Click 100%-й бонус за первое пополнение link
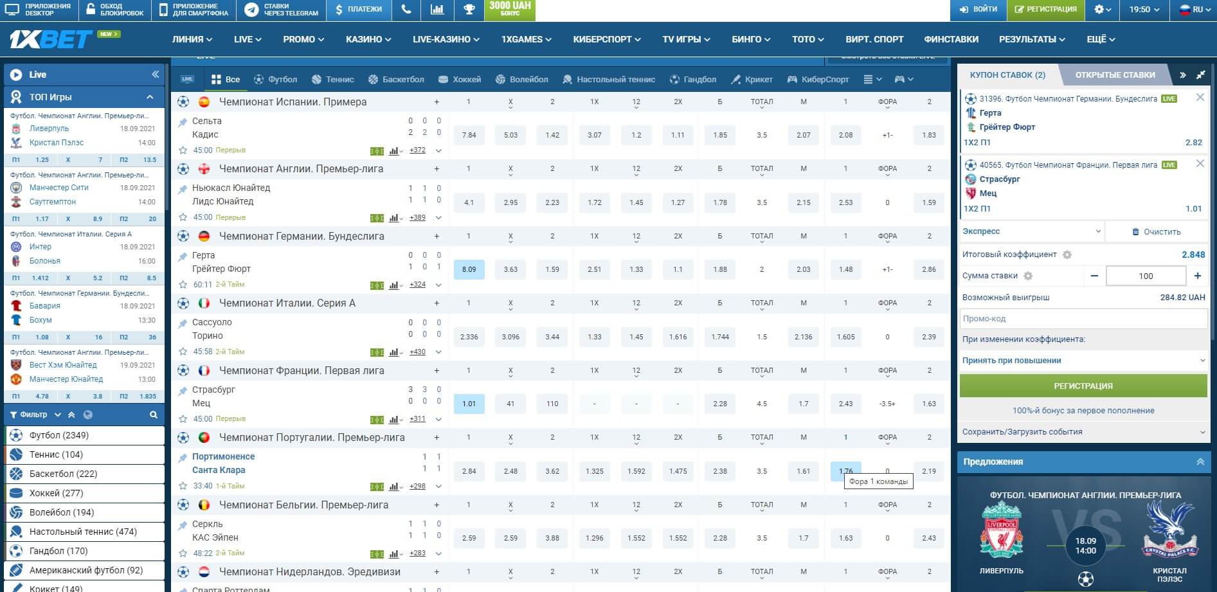Screen dimensions: 1217x592 [x=1083, y=411]
